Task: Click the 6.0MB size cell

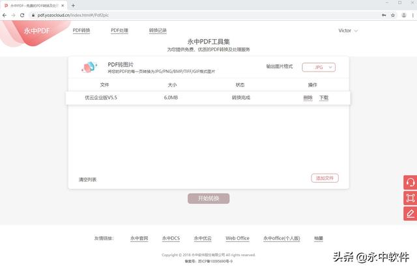Action: pos(171,98)
